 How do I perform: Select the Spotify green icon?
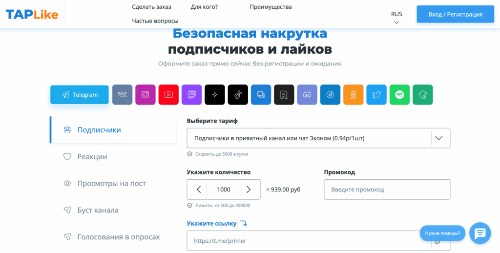tap(399, 95)
